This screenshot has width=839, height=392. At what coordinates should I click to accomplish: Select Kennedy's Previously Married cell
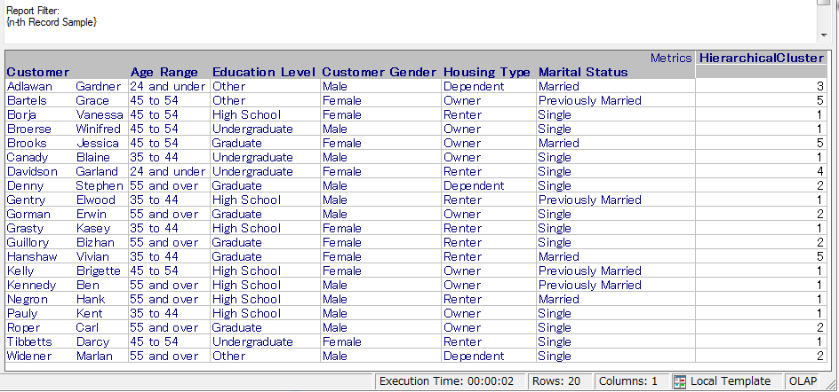pyautogui.click(x=589, y=286)
